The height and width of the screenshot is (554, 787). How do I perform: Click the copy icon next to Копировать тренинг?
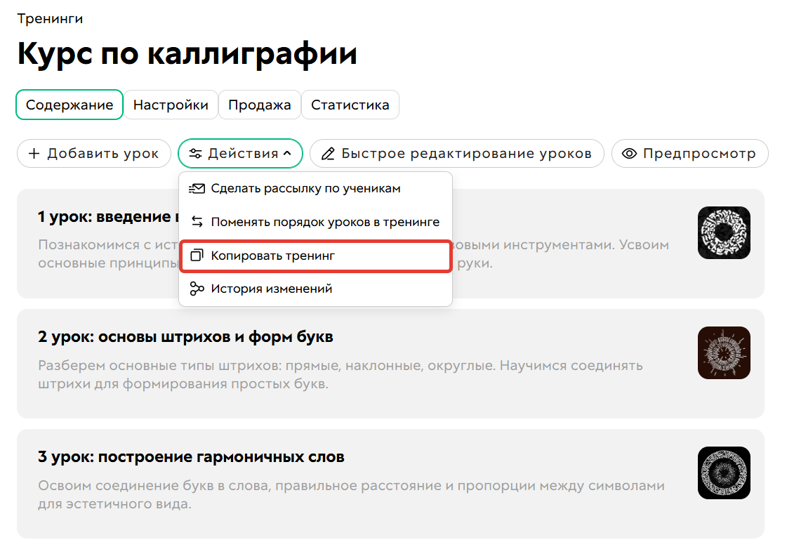(195, 256)
